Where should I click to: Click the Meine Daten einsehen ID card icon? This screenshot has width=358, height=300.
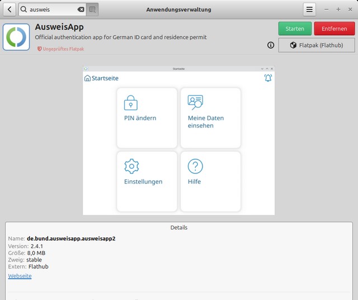click(x=195, y=102)
